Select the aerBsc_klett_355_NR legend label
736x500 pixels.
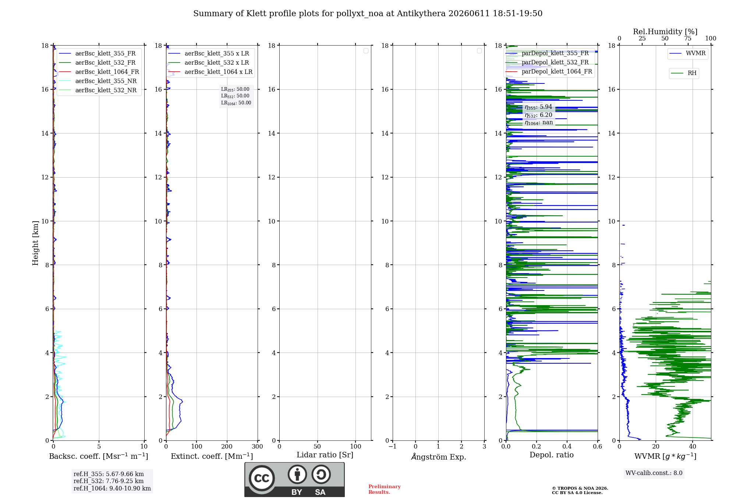pos(106,81)
